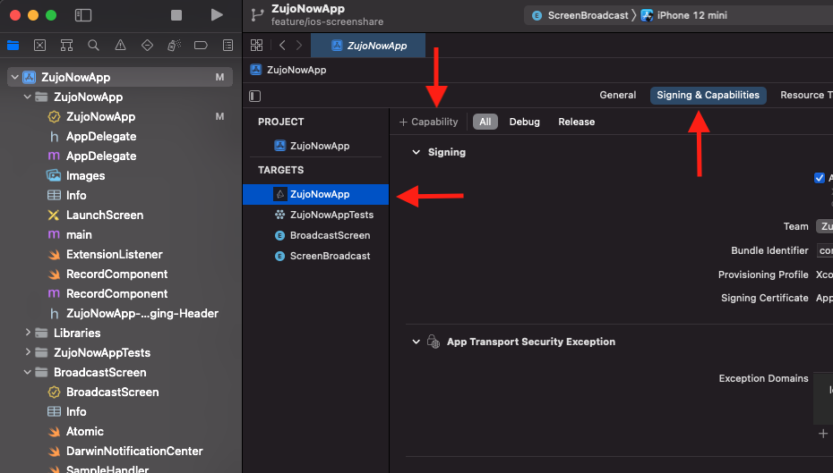Switch to the General tab
Screen dimensions: 833x473
[617, 95]
